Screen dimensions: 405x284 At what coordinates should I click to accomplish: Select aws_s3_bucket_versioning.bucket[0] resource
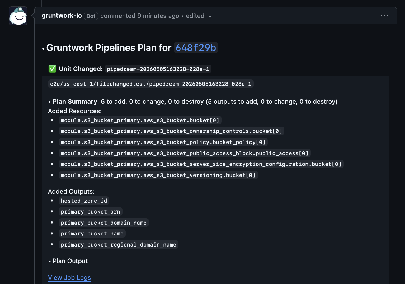point(158,175)
